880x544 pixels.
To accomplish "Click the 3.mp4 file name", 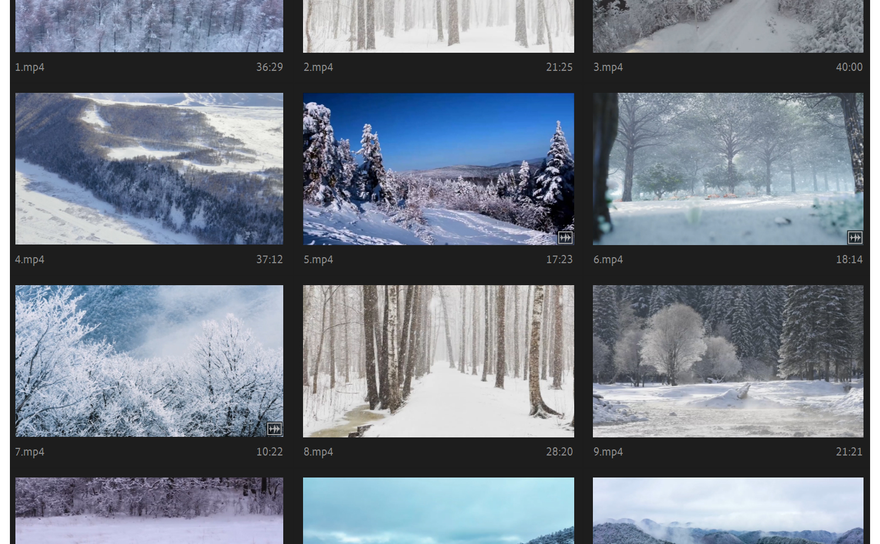I will click(x=608, y=68).
